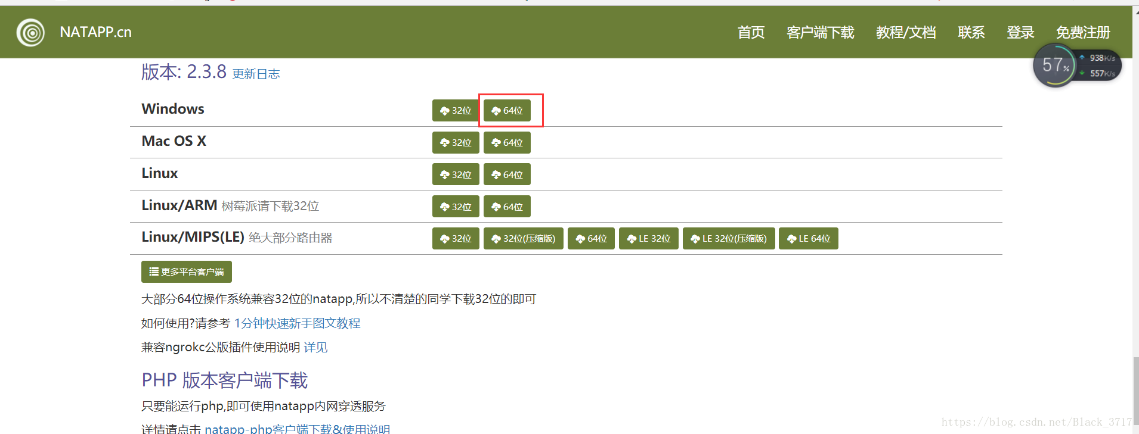The width and height of the screenshot is (1139, 434).
Task: Click the Linux/MIPS(LE) row label
Action: click(193, 237)
